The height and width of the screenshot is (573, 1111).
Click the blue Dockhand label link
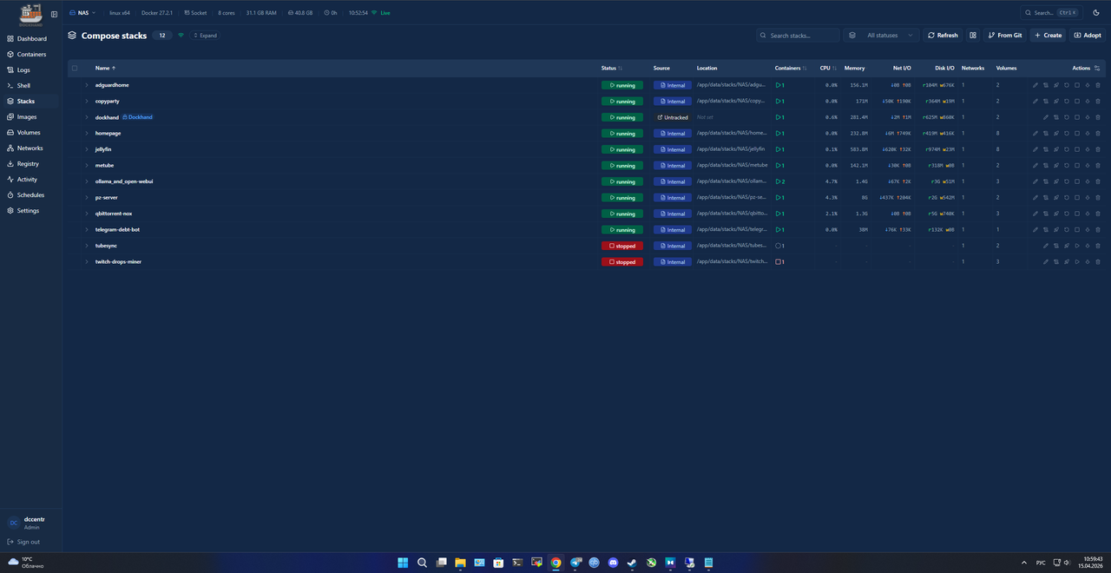pos(137,117)
